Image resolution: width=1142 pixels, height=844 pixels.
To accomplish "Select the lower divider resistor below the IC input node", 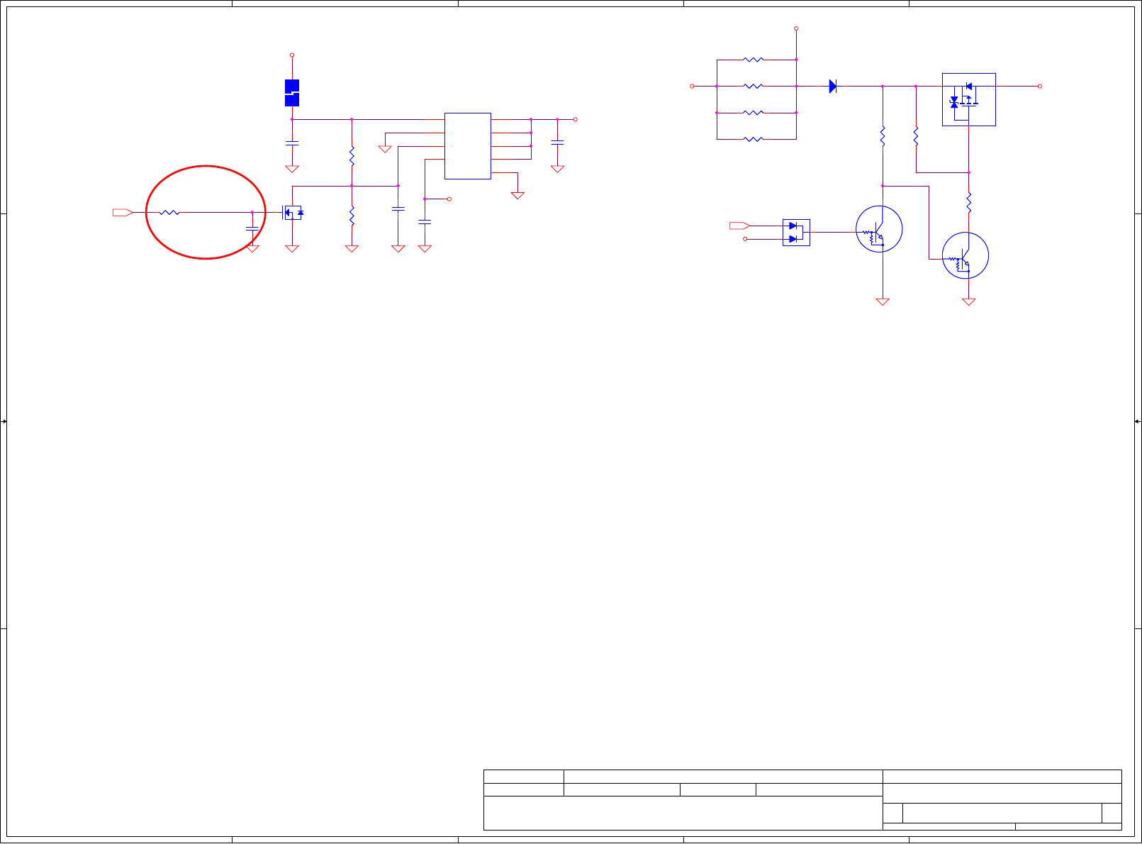I will [352, 216].
